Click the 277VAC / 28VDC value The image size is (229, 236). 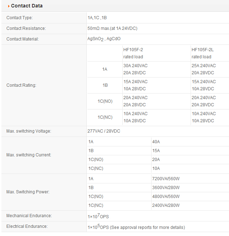point(104,131)
